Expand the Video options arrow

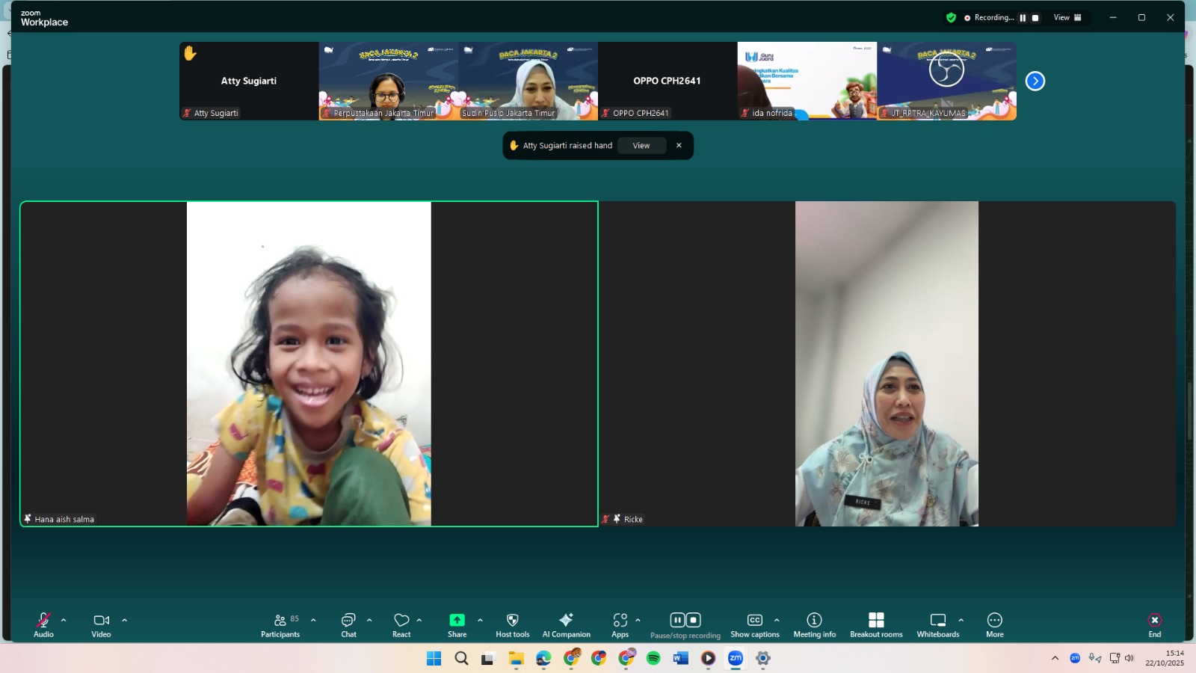[x=124, y=620]
